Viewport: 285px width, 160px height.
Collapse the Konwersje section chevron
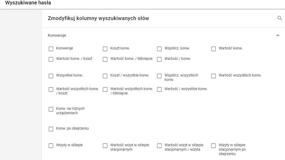pyautogui.click(x=278, y=35)
